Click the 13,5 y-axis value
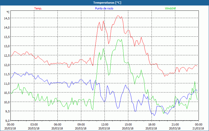This screenshot has width=209, height=131. 7,37
